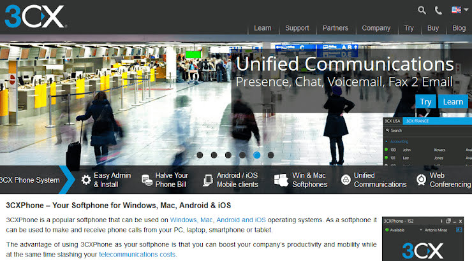Expand language dropdown arrow beside flag
Screen dimensions: 472x261
click(x=466, y=10)
